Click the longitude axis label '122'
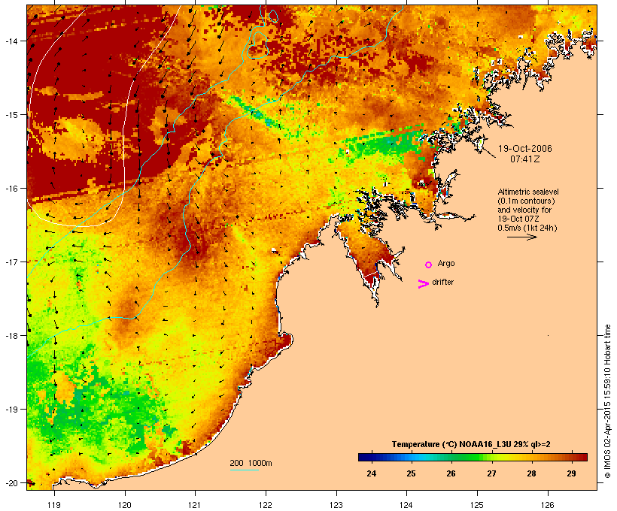Screen dimensions: 617x511 coord(266,505)
